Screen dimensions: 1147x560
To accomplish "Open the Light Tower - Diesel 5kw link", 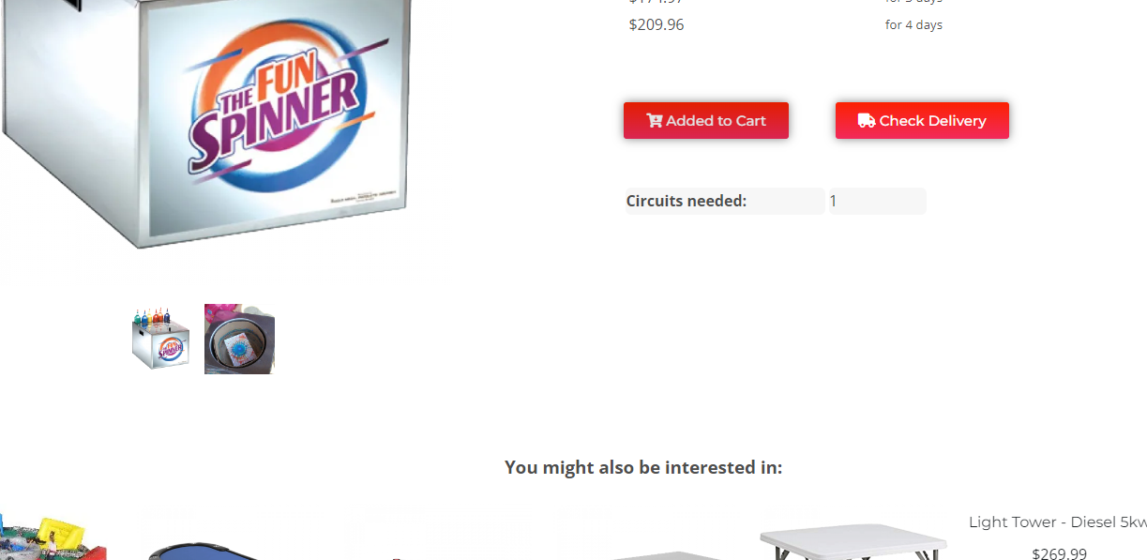I will point(1058,522).
